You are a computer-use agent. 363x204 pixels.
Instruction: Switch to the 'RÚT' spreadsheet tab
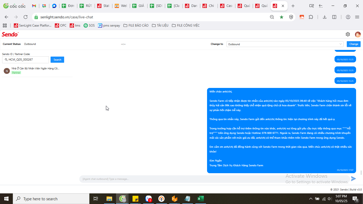[x=86, y=6]
